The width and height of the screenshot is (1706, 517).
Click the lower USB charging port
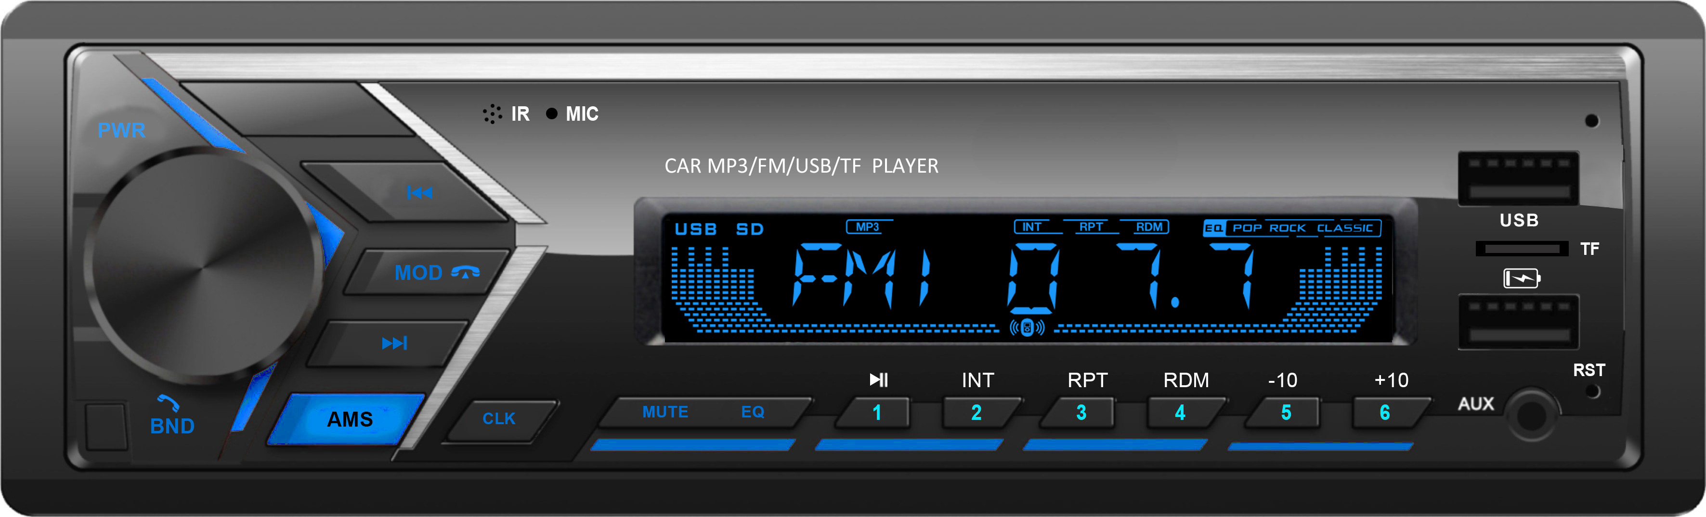pos(1519,322)
